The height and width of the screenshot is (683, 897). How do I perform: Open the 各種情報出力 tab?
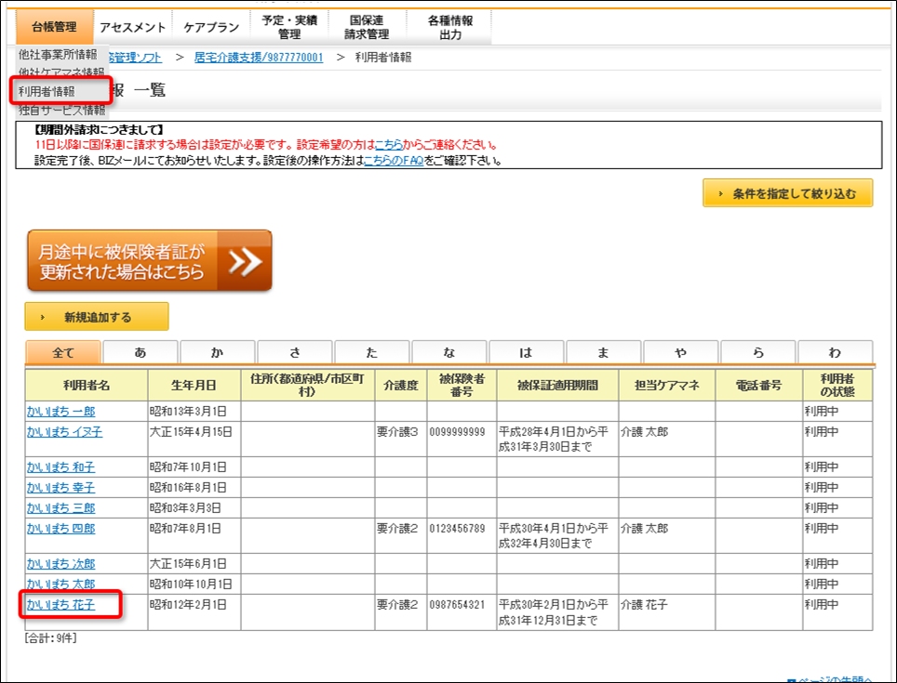(450, 27)
